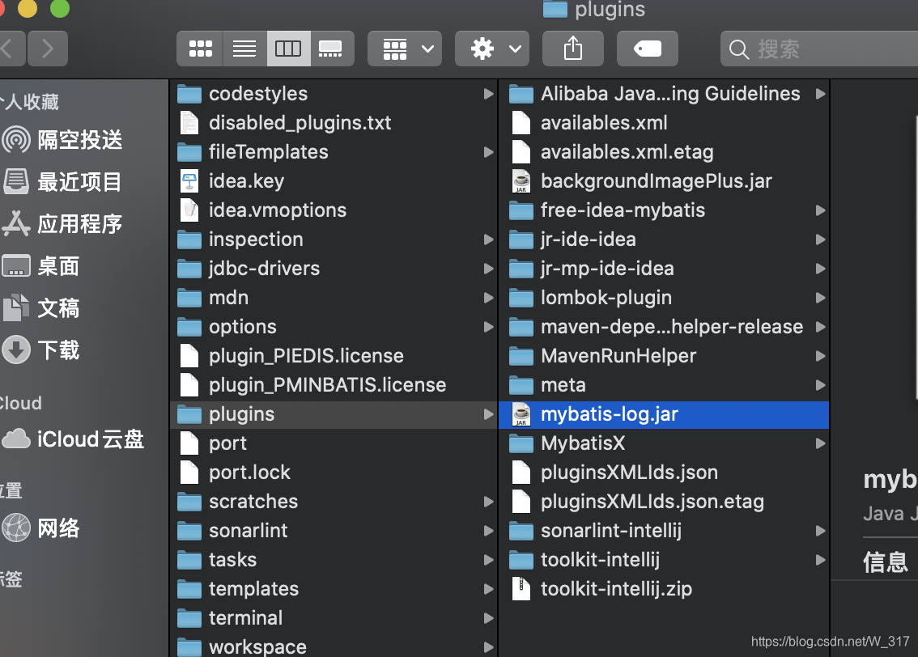The width and height of the screenshot is (918, 657).
Task: Open Applications (应用程序) in the sidebar
Action: pyautogui.click(x=62, y=224)
